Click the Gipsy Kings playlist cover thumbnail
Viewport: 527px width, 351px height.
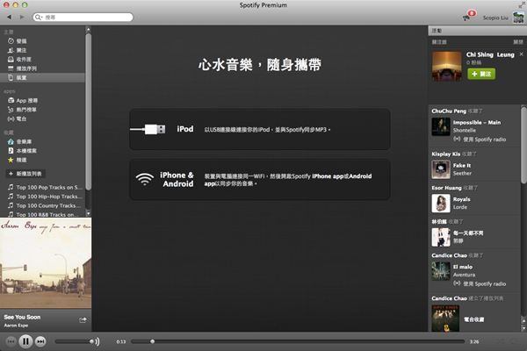[445, 319]
